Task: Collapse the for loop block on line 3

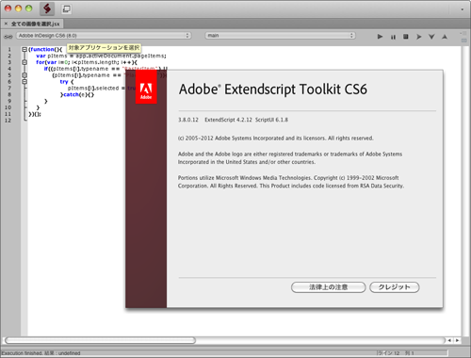Action: click(x=24, y=62)
